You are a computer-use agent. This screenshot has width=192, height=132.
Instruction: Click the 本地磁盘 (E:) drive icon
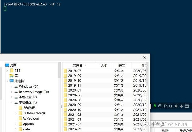click(16, 98)
